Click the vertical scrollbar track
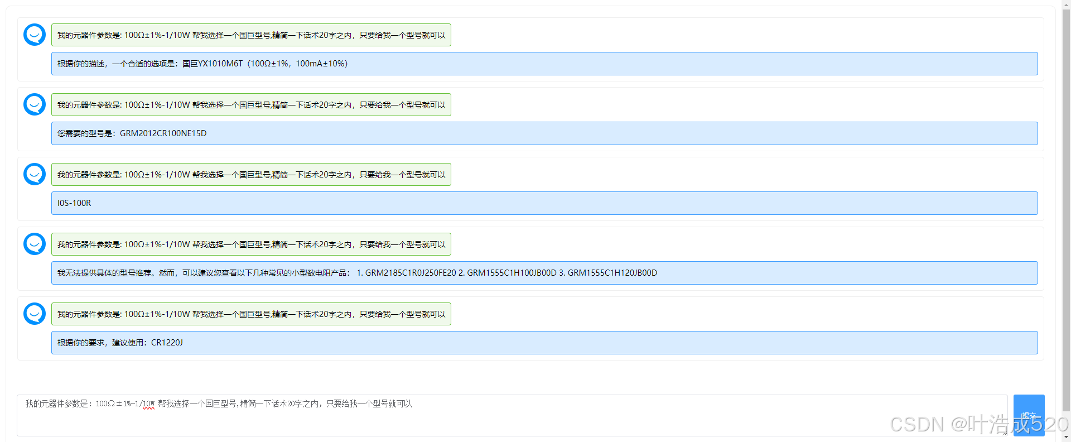The height and width of the screenshot is (442, 1071). click(x=1066, y=221)
